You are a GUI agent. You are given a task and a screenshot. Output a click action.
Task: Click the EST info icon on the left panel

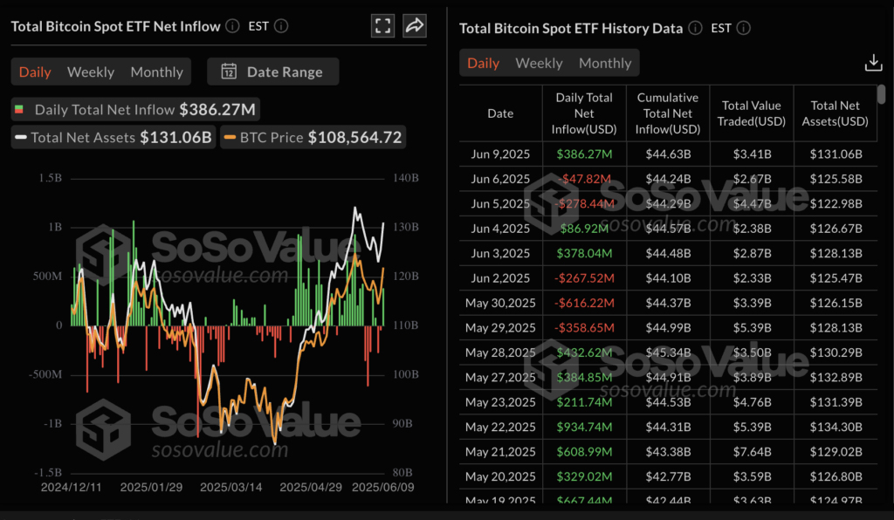(281, 26)
